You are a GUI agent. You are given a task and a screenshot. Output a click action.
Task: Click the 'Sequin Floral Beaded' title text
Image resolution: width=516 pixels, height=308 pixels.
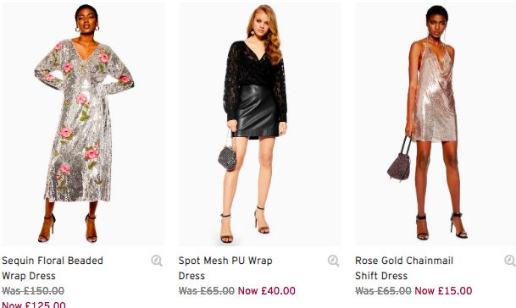pyautogui.click(x=53, y=261)
